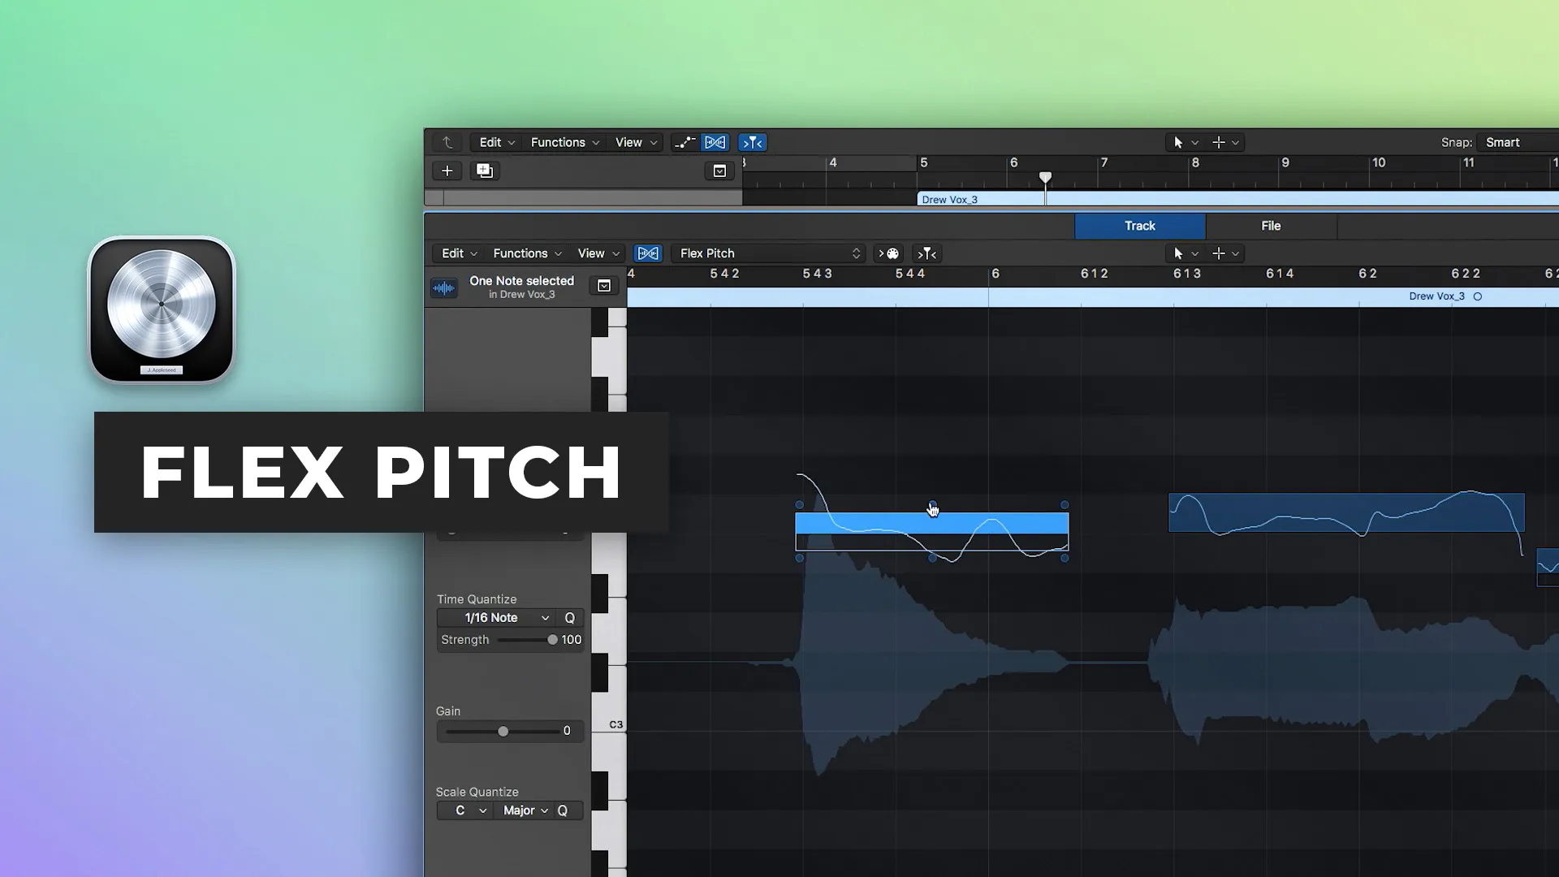Open the View menu in tracks toolbar

pyautogui.click(x=636, y=142)
